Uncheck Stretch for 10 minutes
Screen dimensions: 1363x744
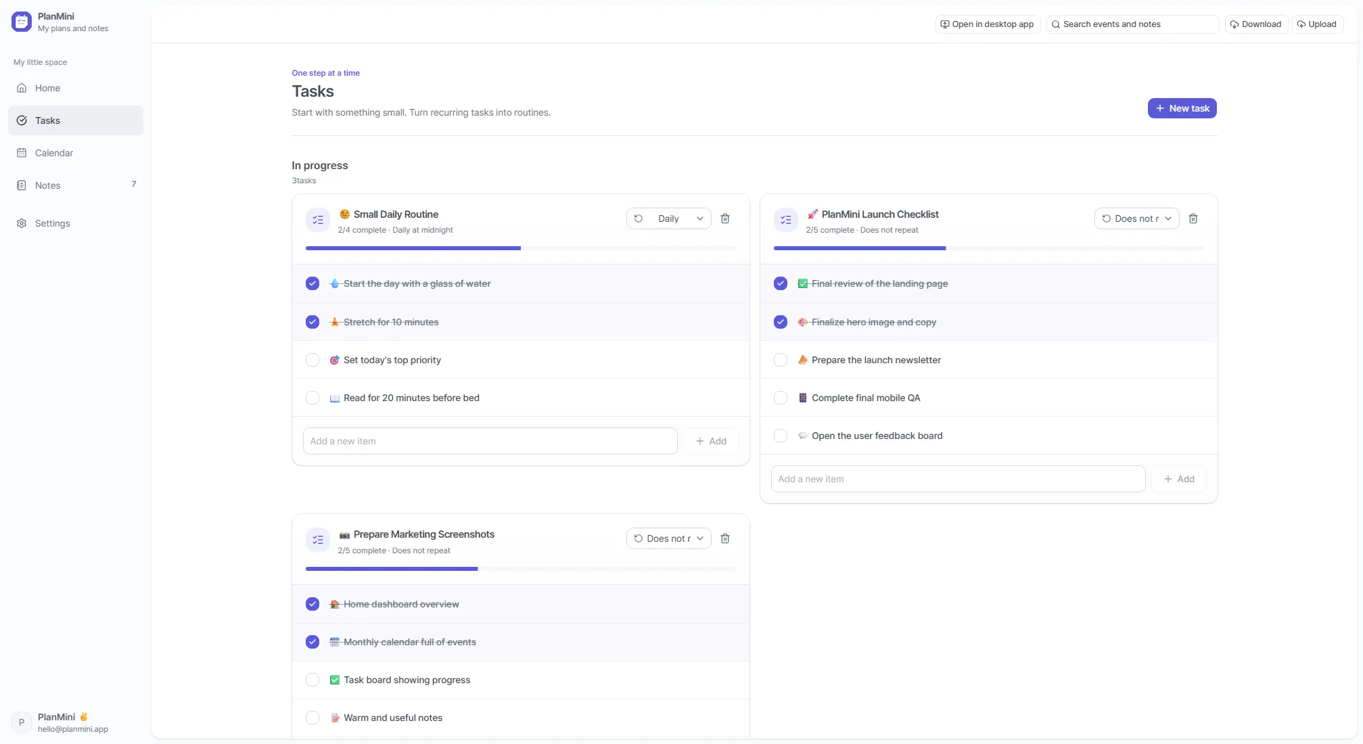313,322
